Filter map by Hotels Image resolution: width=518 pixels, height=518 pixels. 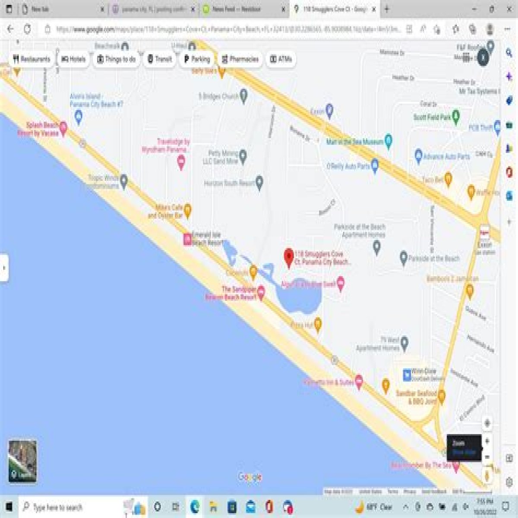73,59
